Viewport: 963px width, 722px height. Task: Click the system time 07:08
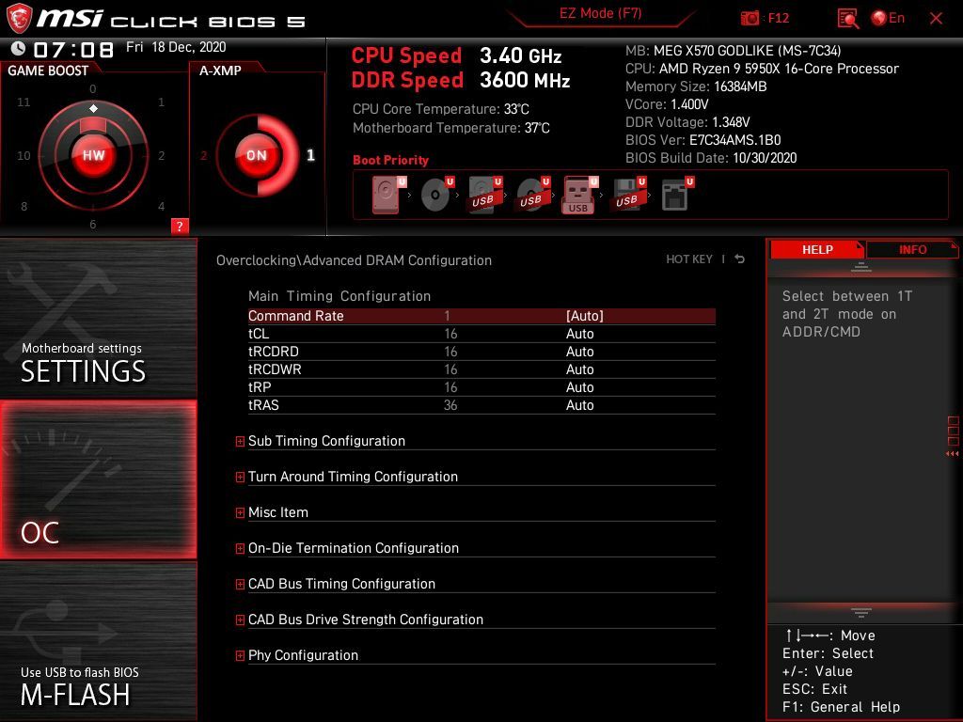(x=73, y=49)
